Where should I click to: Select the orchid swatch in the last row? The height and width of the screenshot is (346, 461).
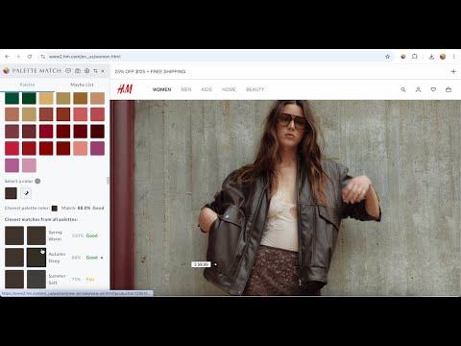[x=12, y=165]
